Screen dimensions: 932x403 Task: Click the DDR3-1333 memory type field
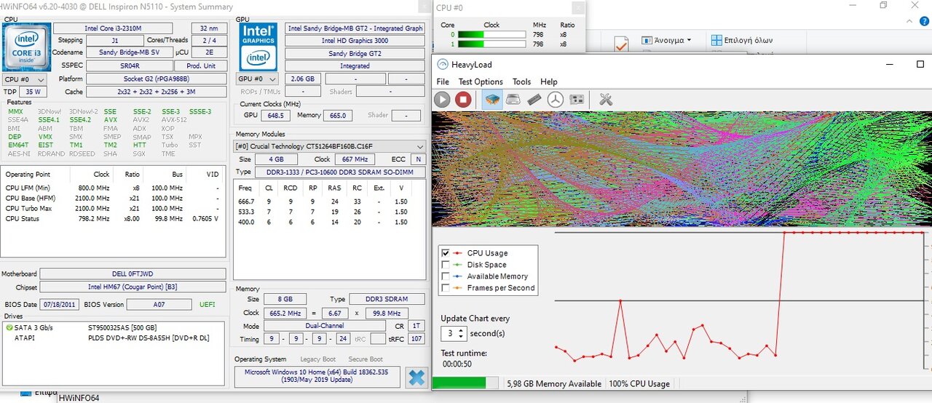pyautogui.click(x=341, y=172)
